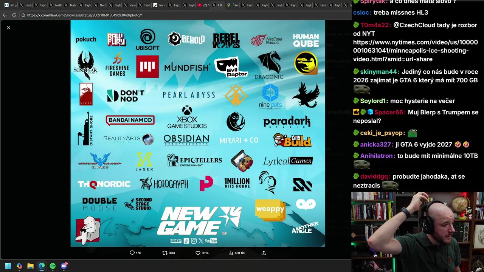Viewport: 484px width, 272px height.
Task: Click the streamer webcam overlay
Action: tap(417, 232)
